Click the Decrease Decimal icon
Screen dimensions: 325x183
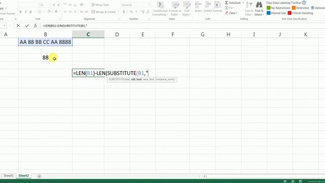pyautogui.click(x=148, y=12)
